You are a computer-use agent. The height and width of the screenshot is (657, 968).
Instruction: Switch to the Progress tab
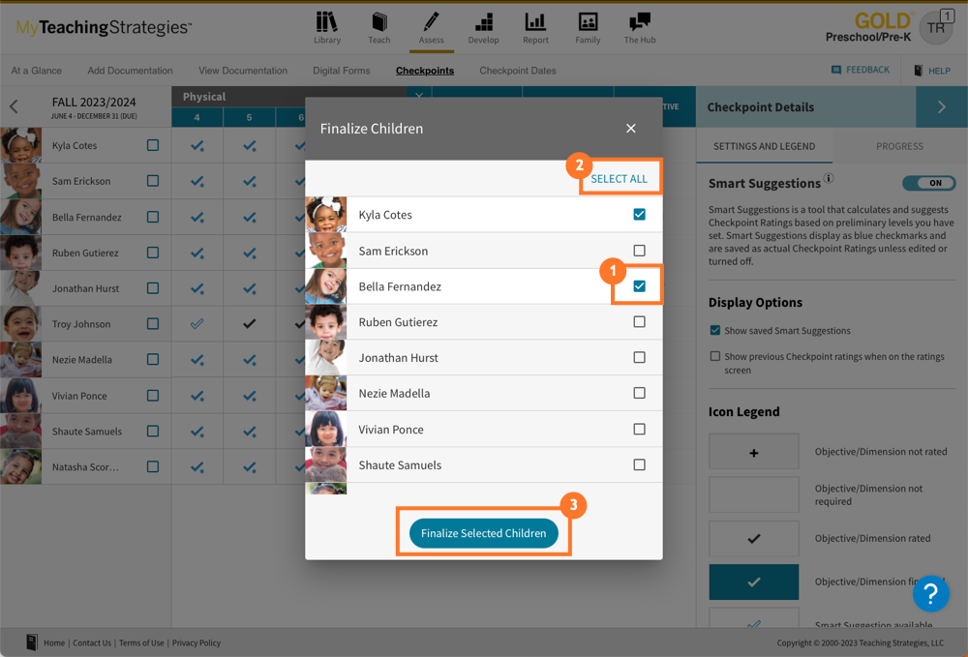coord(899,146)
